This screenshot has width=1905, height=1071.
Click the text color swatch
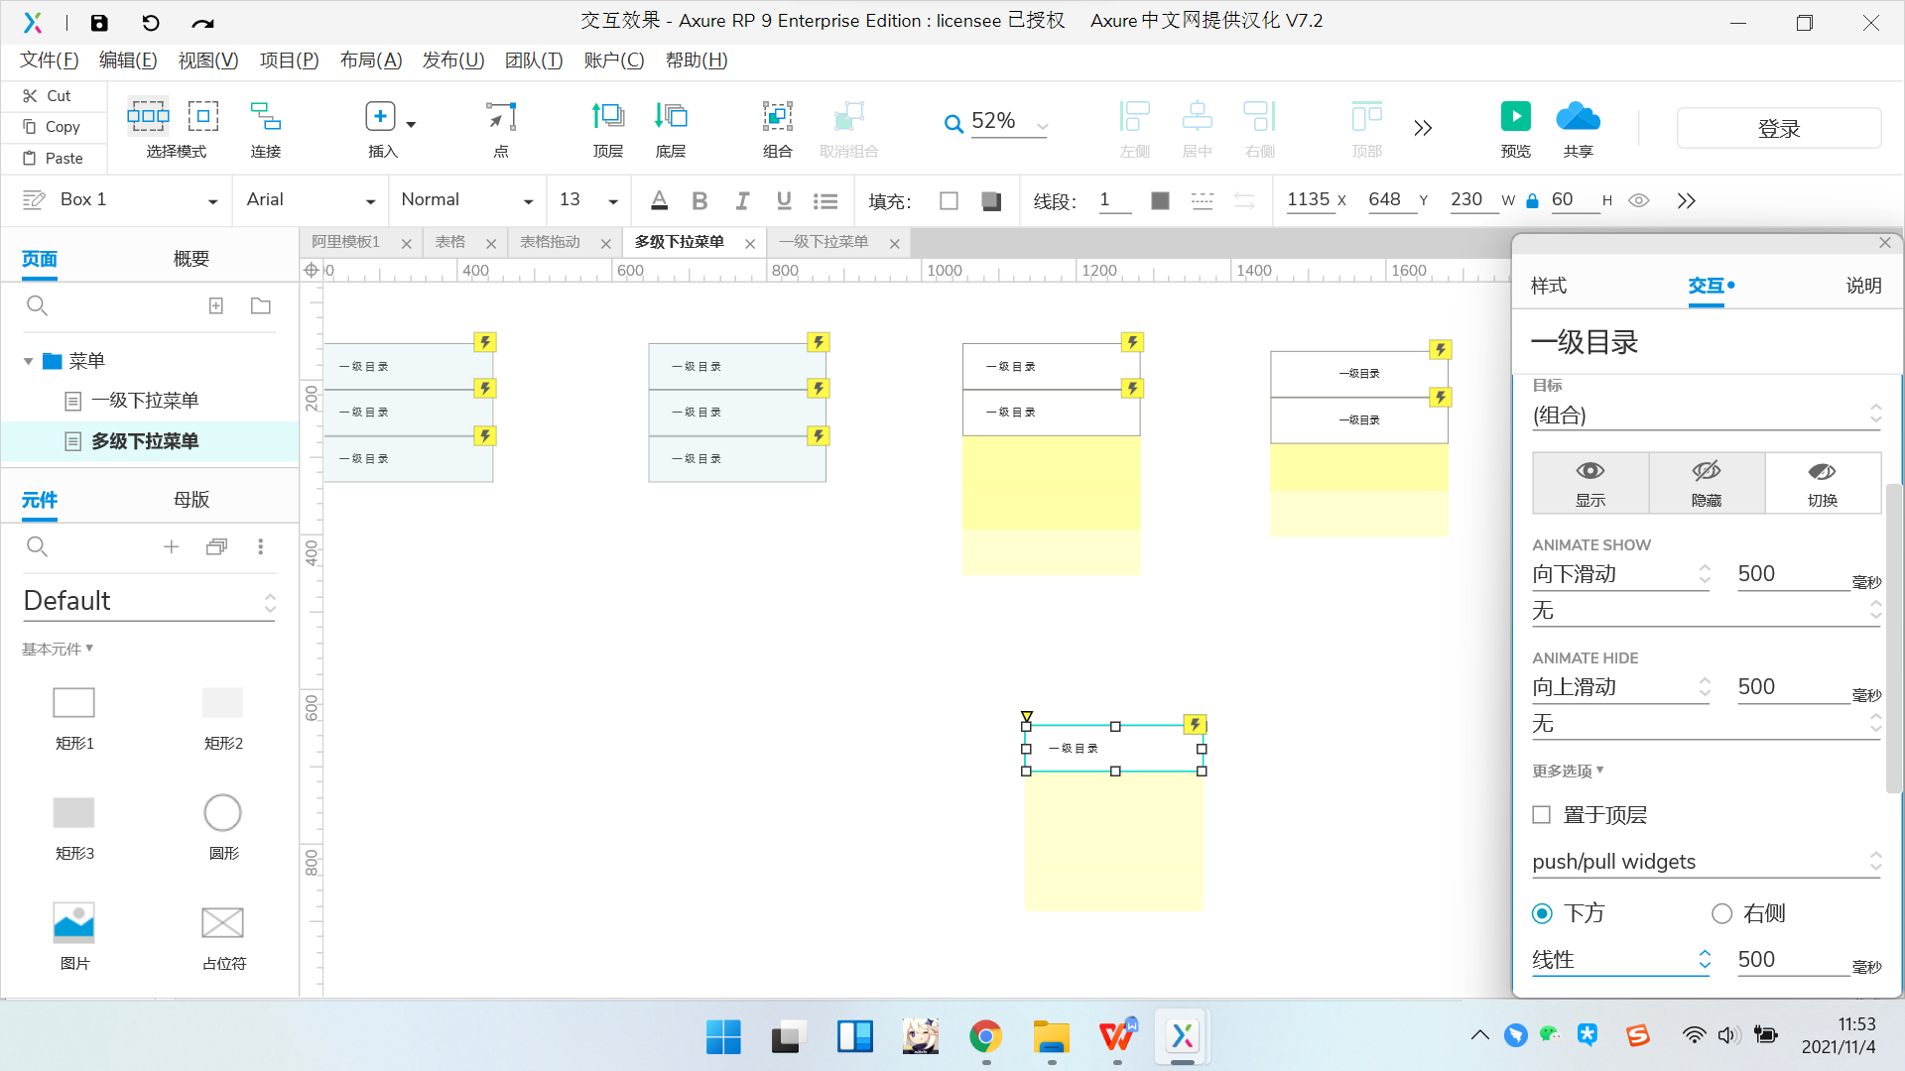[659, 201]
